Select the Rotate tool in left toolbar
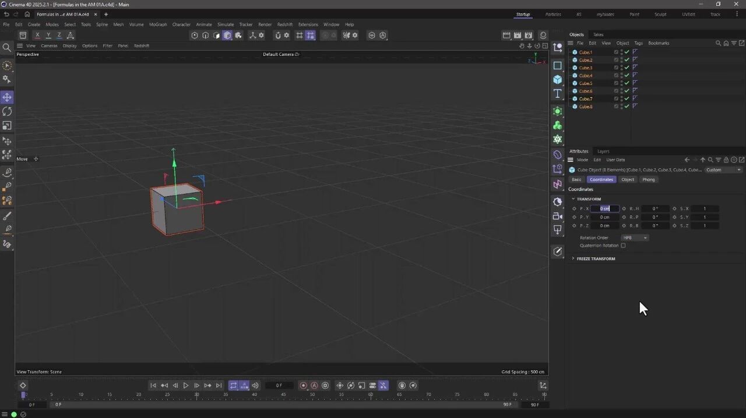 pyautogui.click(x=7, y=111)
